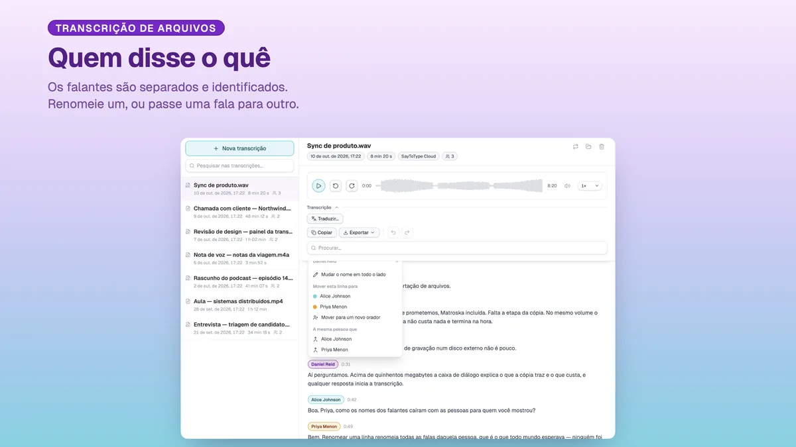The image size is (796, 447).
Task: Mute audio using the speaker icon
Action: pos(567,186)
